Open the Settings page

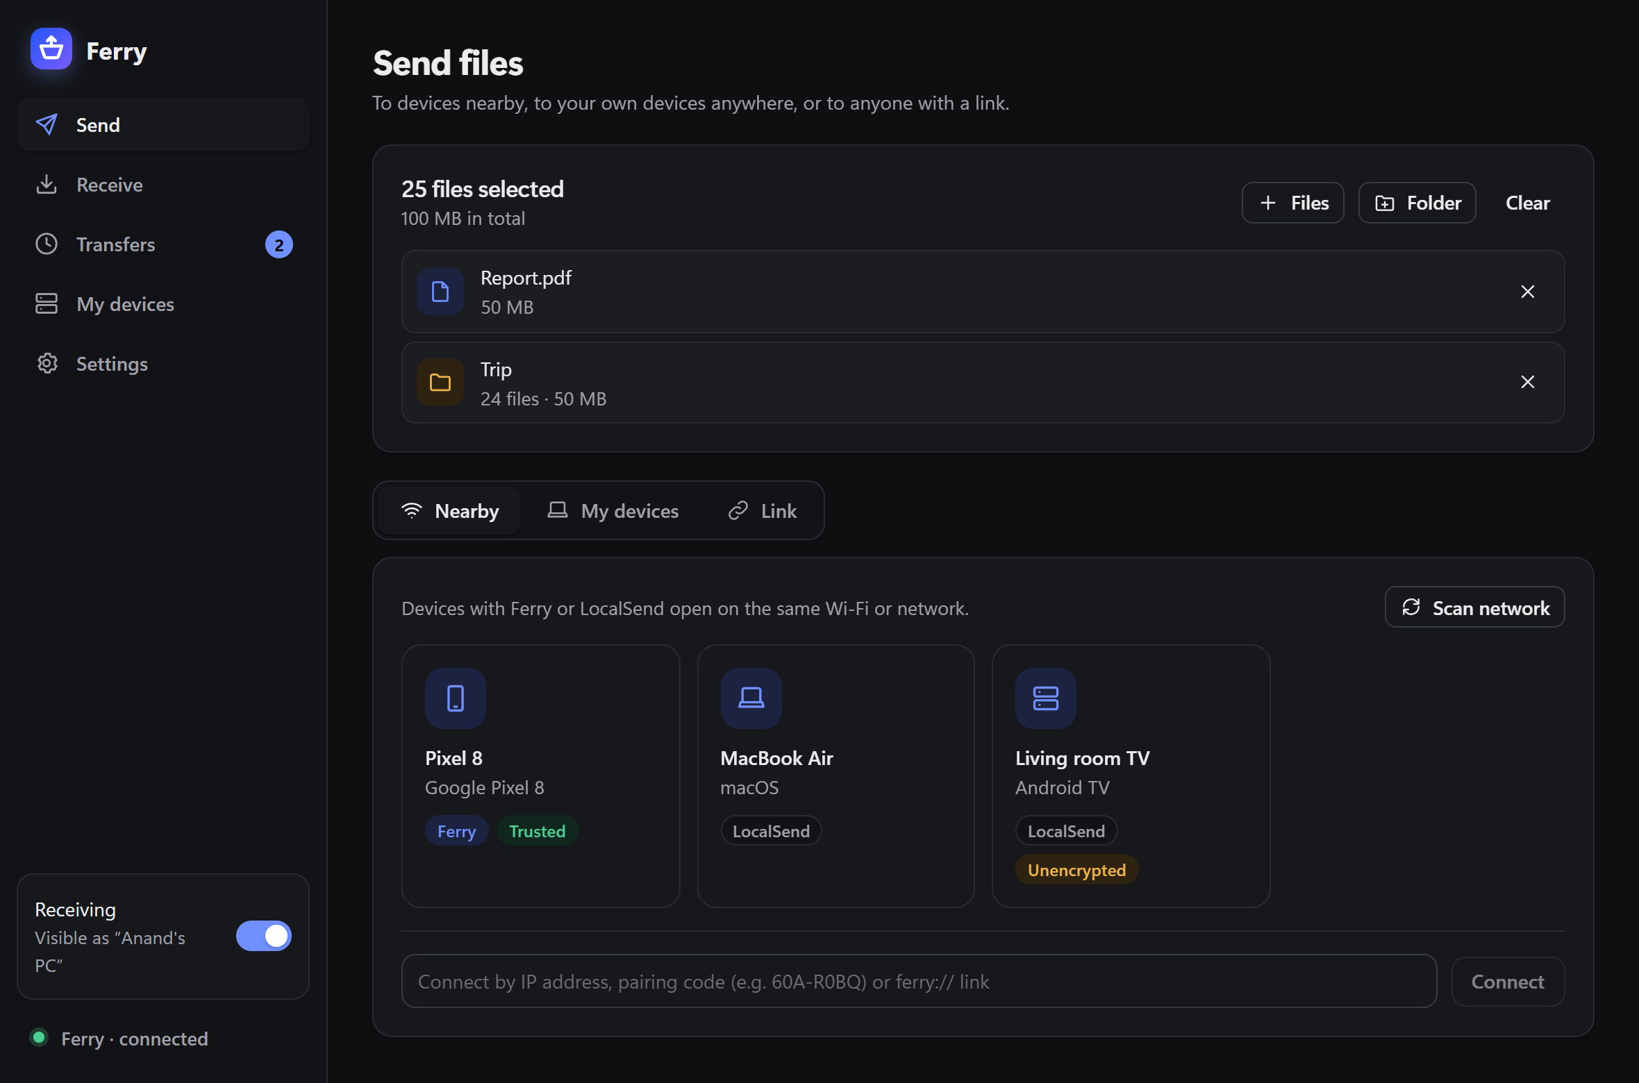pyautogui.click(x=163, y=364)
